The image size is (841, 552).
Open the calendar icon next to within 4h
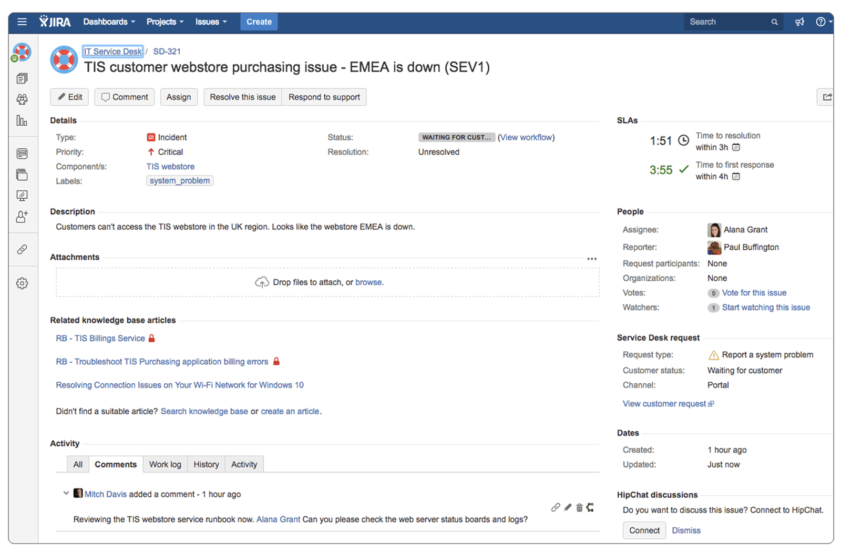(x=736, y=177)
